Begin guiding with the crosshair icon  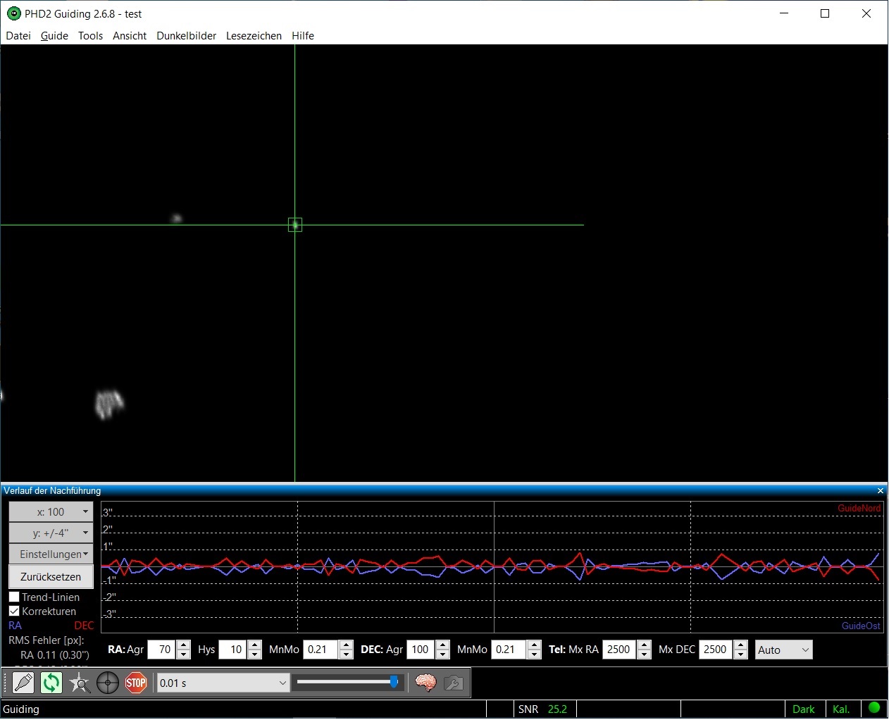(108, 683)
